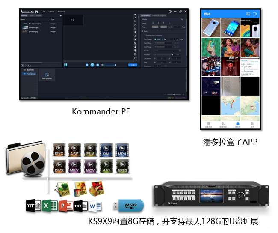Click the Page Down button
The width and height of the screenshot is (278, 233).
163,27
